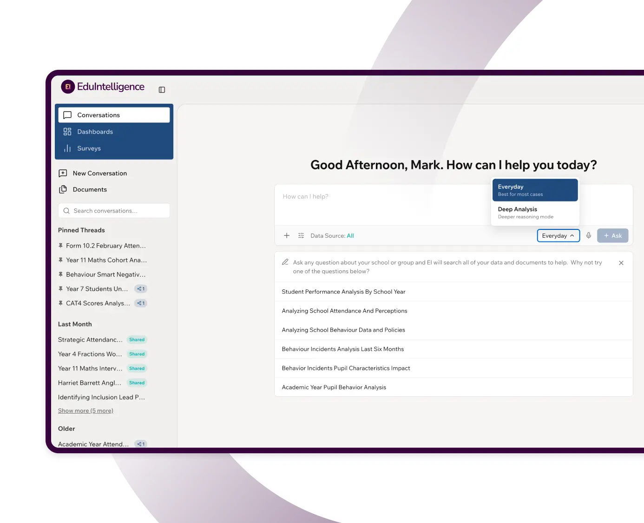Focus the Search conversations field
This screenshot has width=644, height=523.
click(114, 211)
